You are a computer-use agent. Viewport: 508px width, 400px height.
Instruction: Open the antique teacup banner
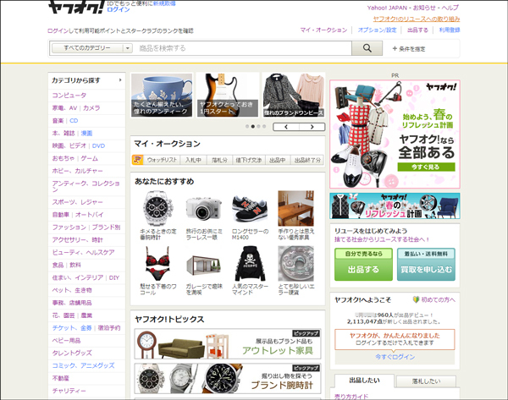[x=162, y=95]
